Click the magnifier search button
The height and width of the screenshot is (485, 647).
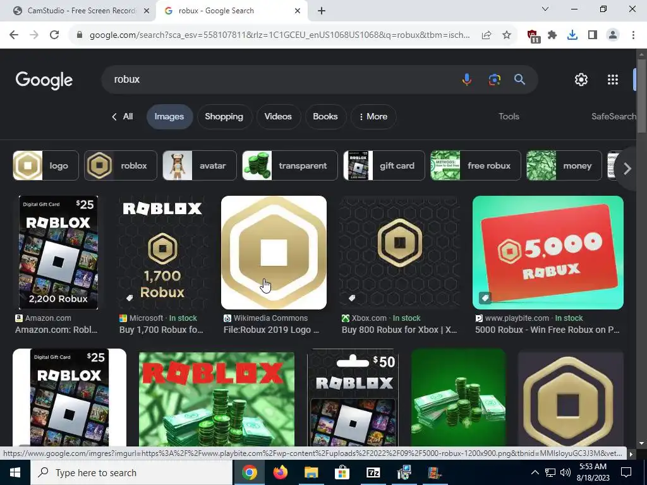click(x=519, y=79)
